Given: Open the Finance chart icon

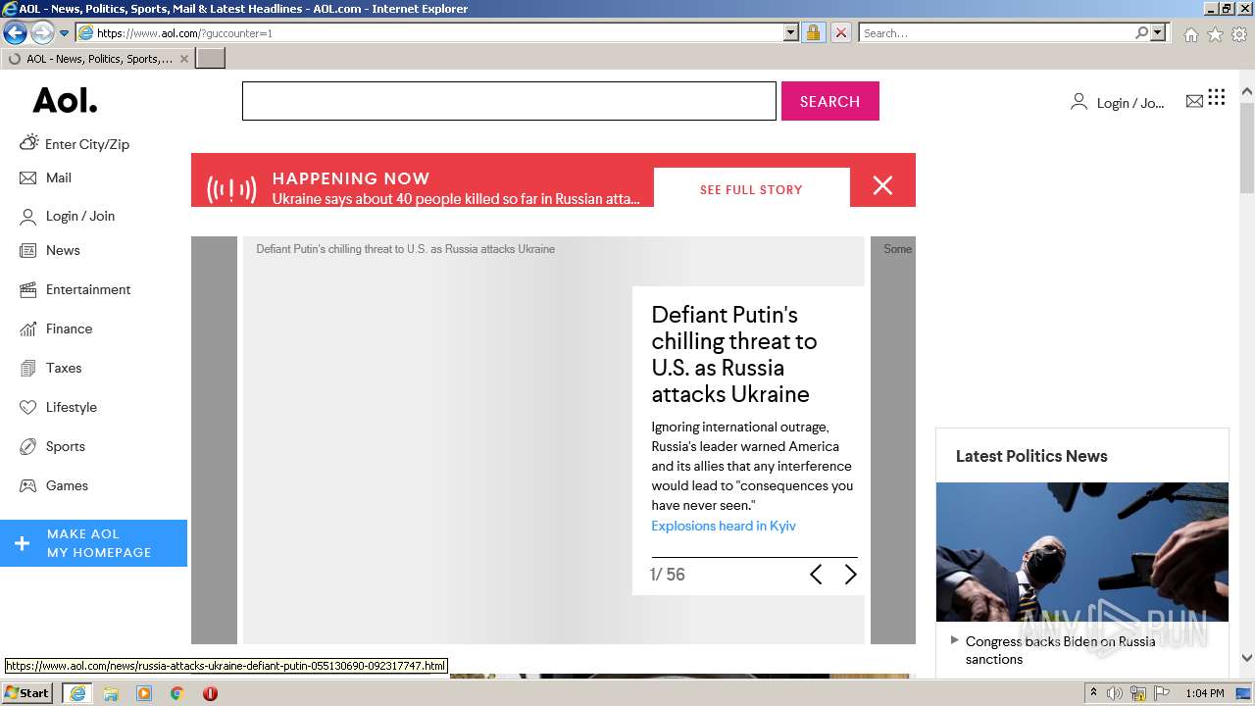Looking at the screenshot, I should click(27, 329).
